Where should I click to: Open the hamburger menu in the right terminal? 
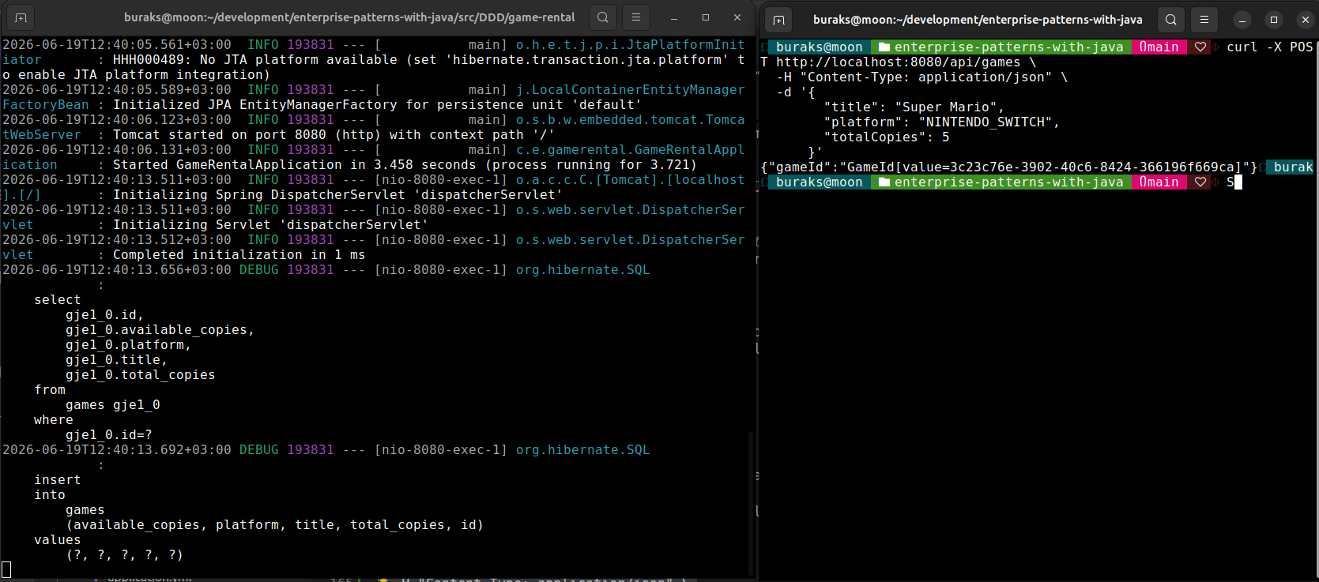pos(1204,20)
